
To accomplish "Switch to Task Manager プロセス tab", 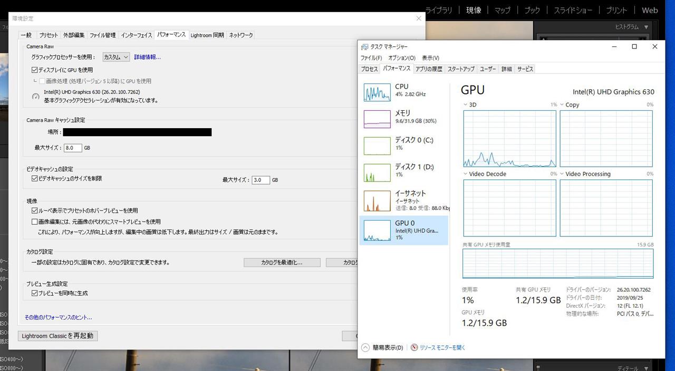I will click(369, 69).
